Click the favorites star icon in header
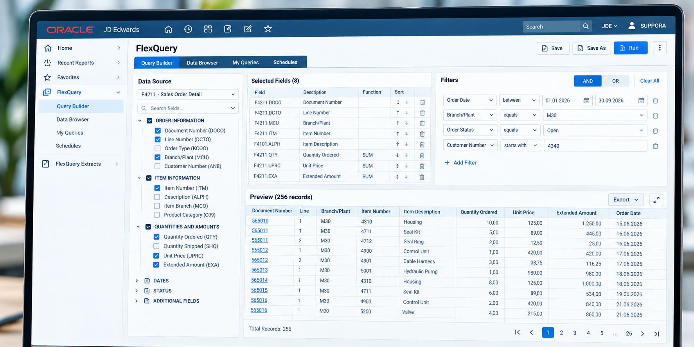This screenshot has width=694, height=347. tap(268, 29)
